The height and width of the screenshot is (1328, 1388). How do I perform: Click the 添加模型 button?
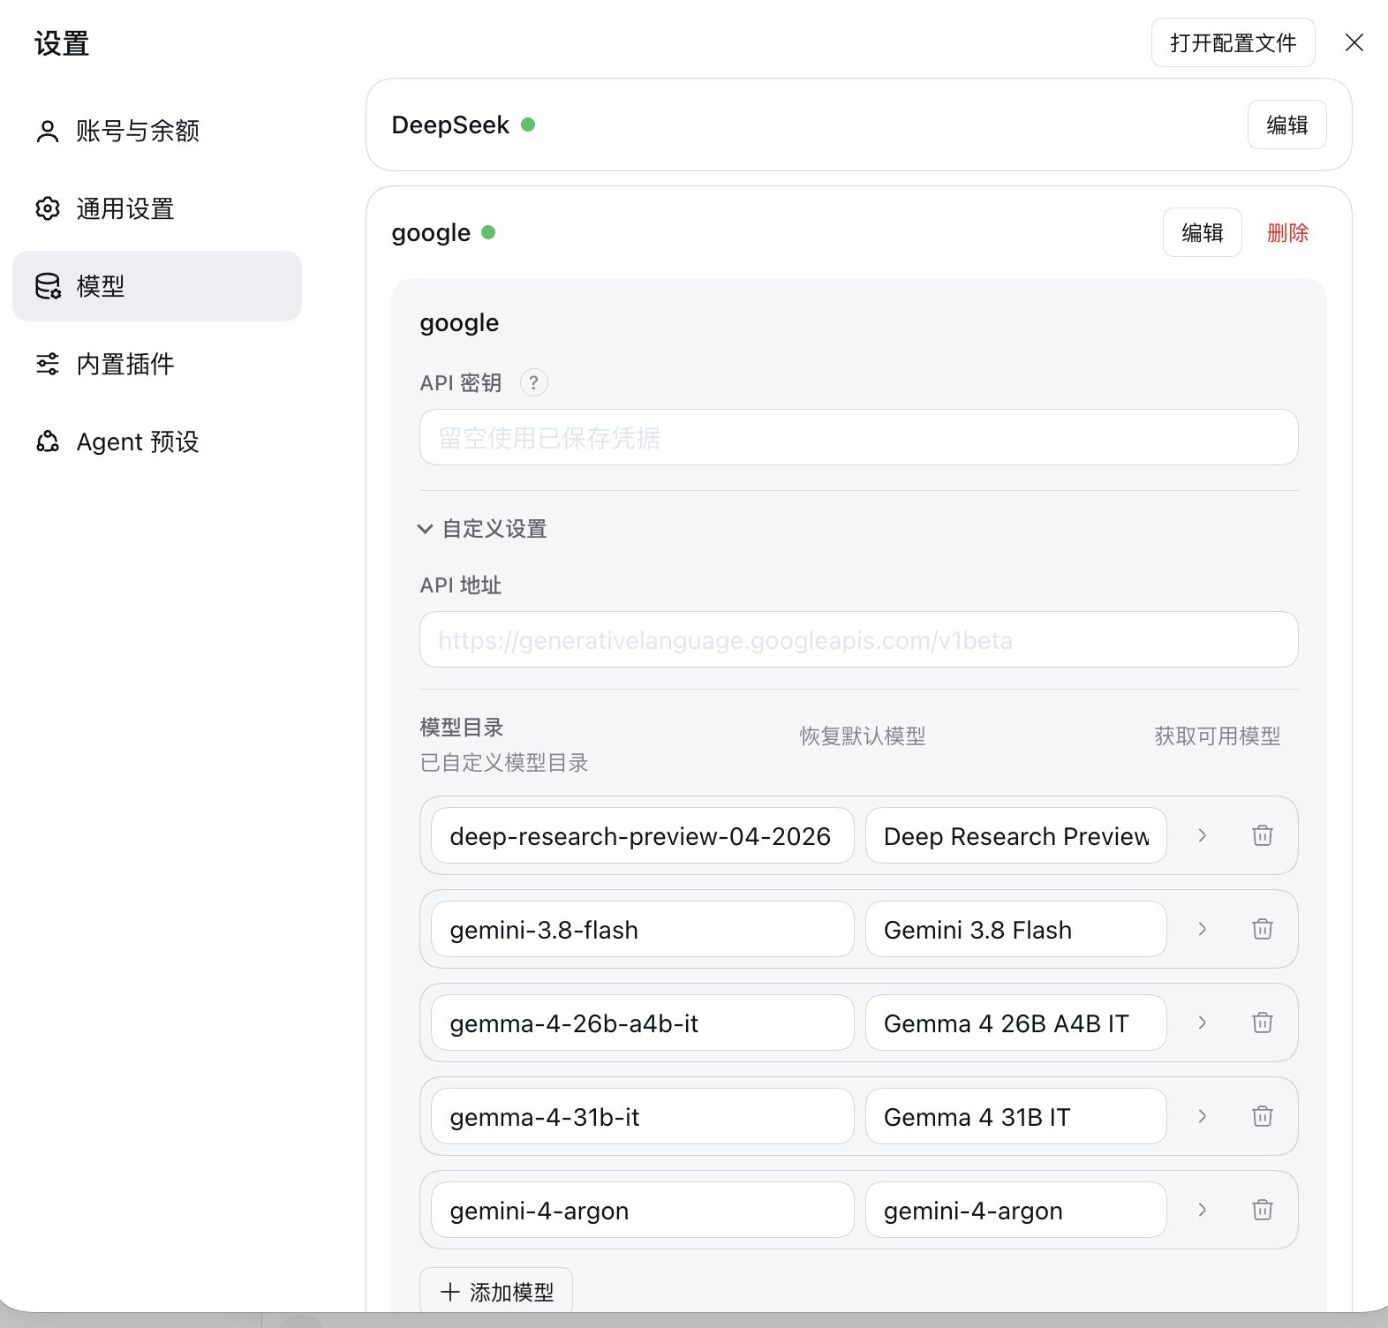(x=496, y=1292)
